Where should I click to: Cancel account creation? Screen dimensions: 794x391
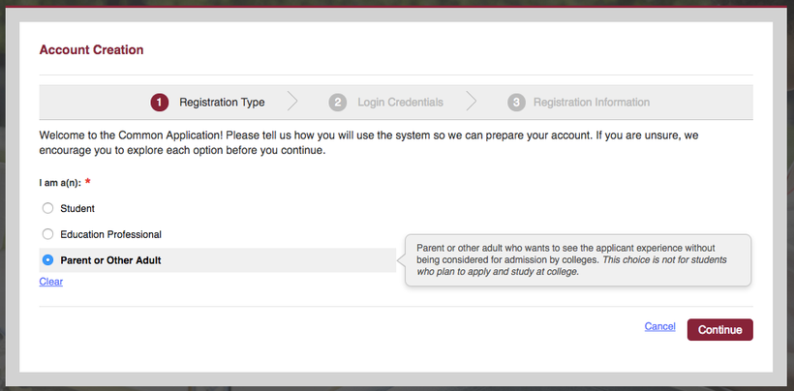[659, 327]
